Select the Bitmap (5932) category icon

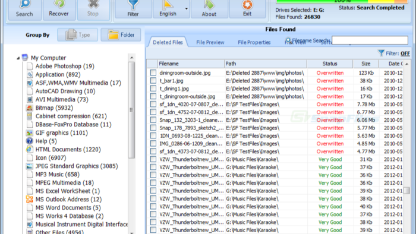(30, 108)
